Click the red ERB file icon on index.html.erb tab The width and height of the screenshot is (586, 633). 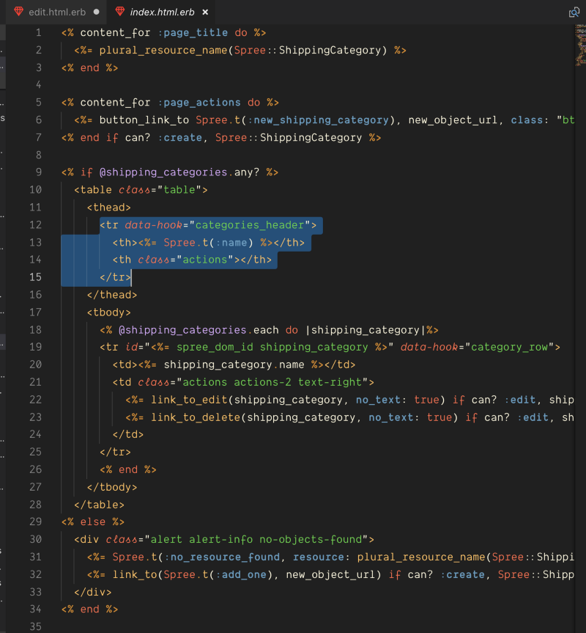pos(119,12)
